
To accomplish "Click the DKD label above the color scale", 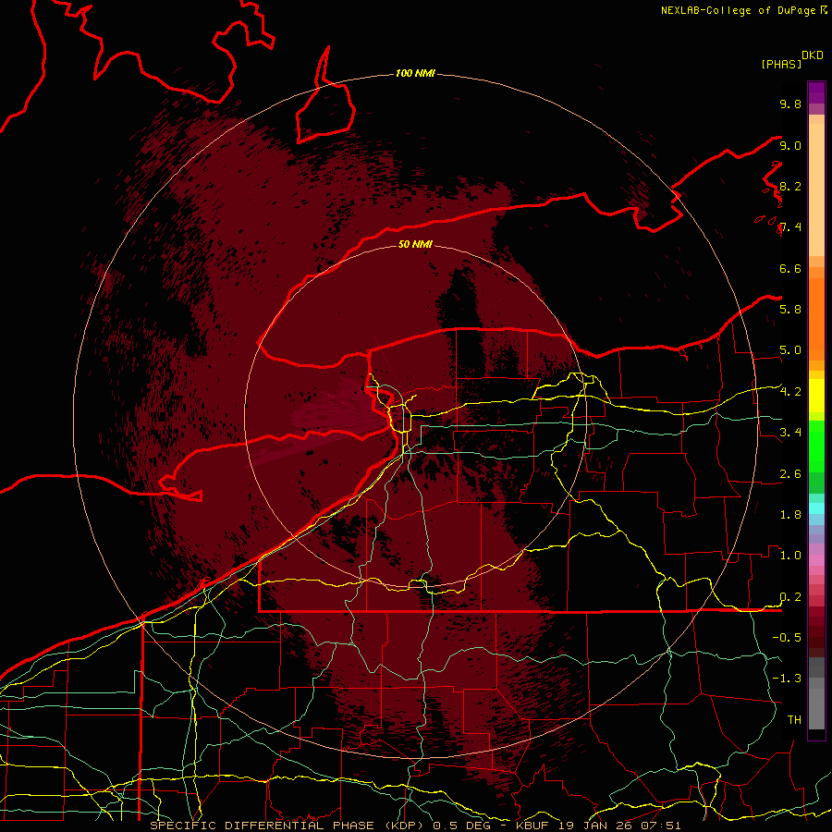I will click(813, 55).
